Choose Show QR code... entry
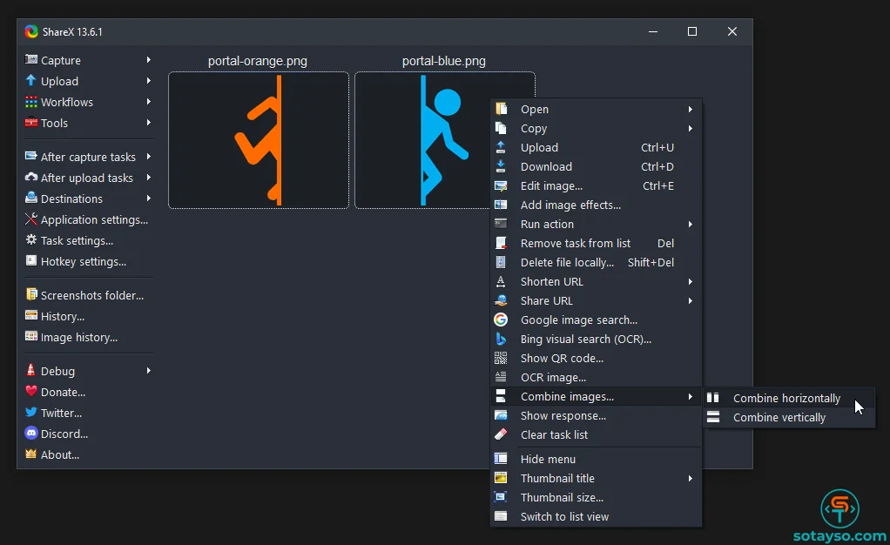 [x=596, y=358]
